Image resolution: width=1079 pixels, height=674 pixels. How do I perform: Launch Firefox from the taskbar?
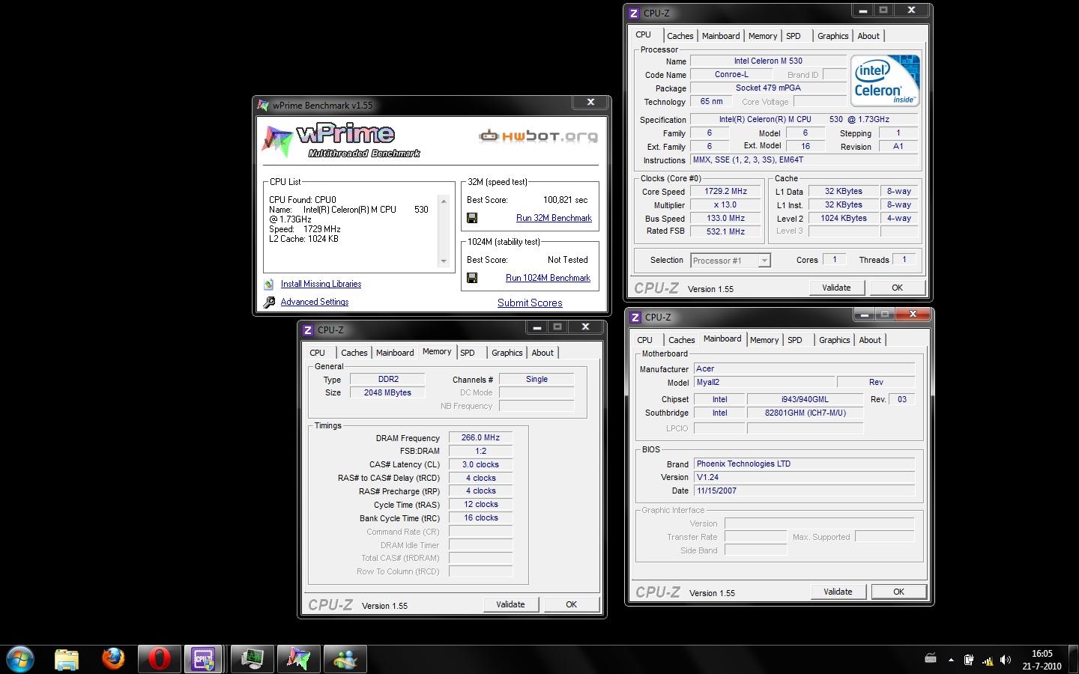[x=113, y=659]
